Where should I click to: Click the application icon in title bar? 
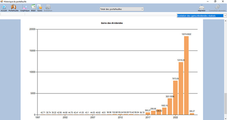2,2
